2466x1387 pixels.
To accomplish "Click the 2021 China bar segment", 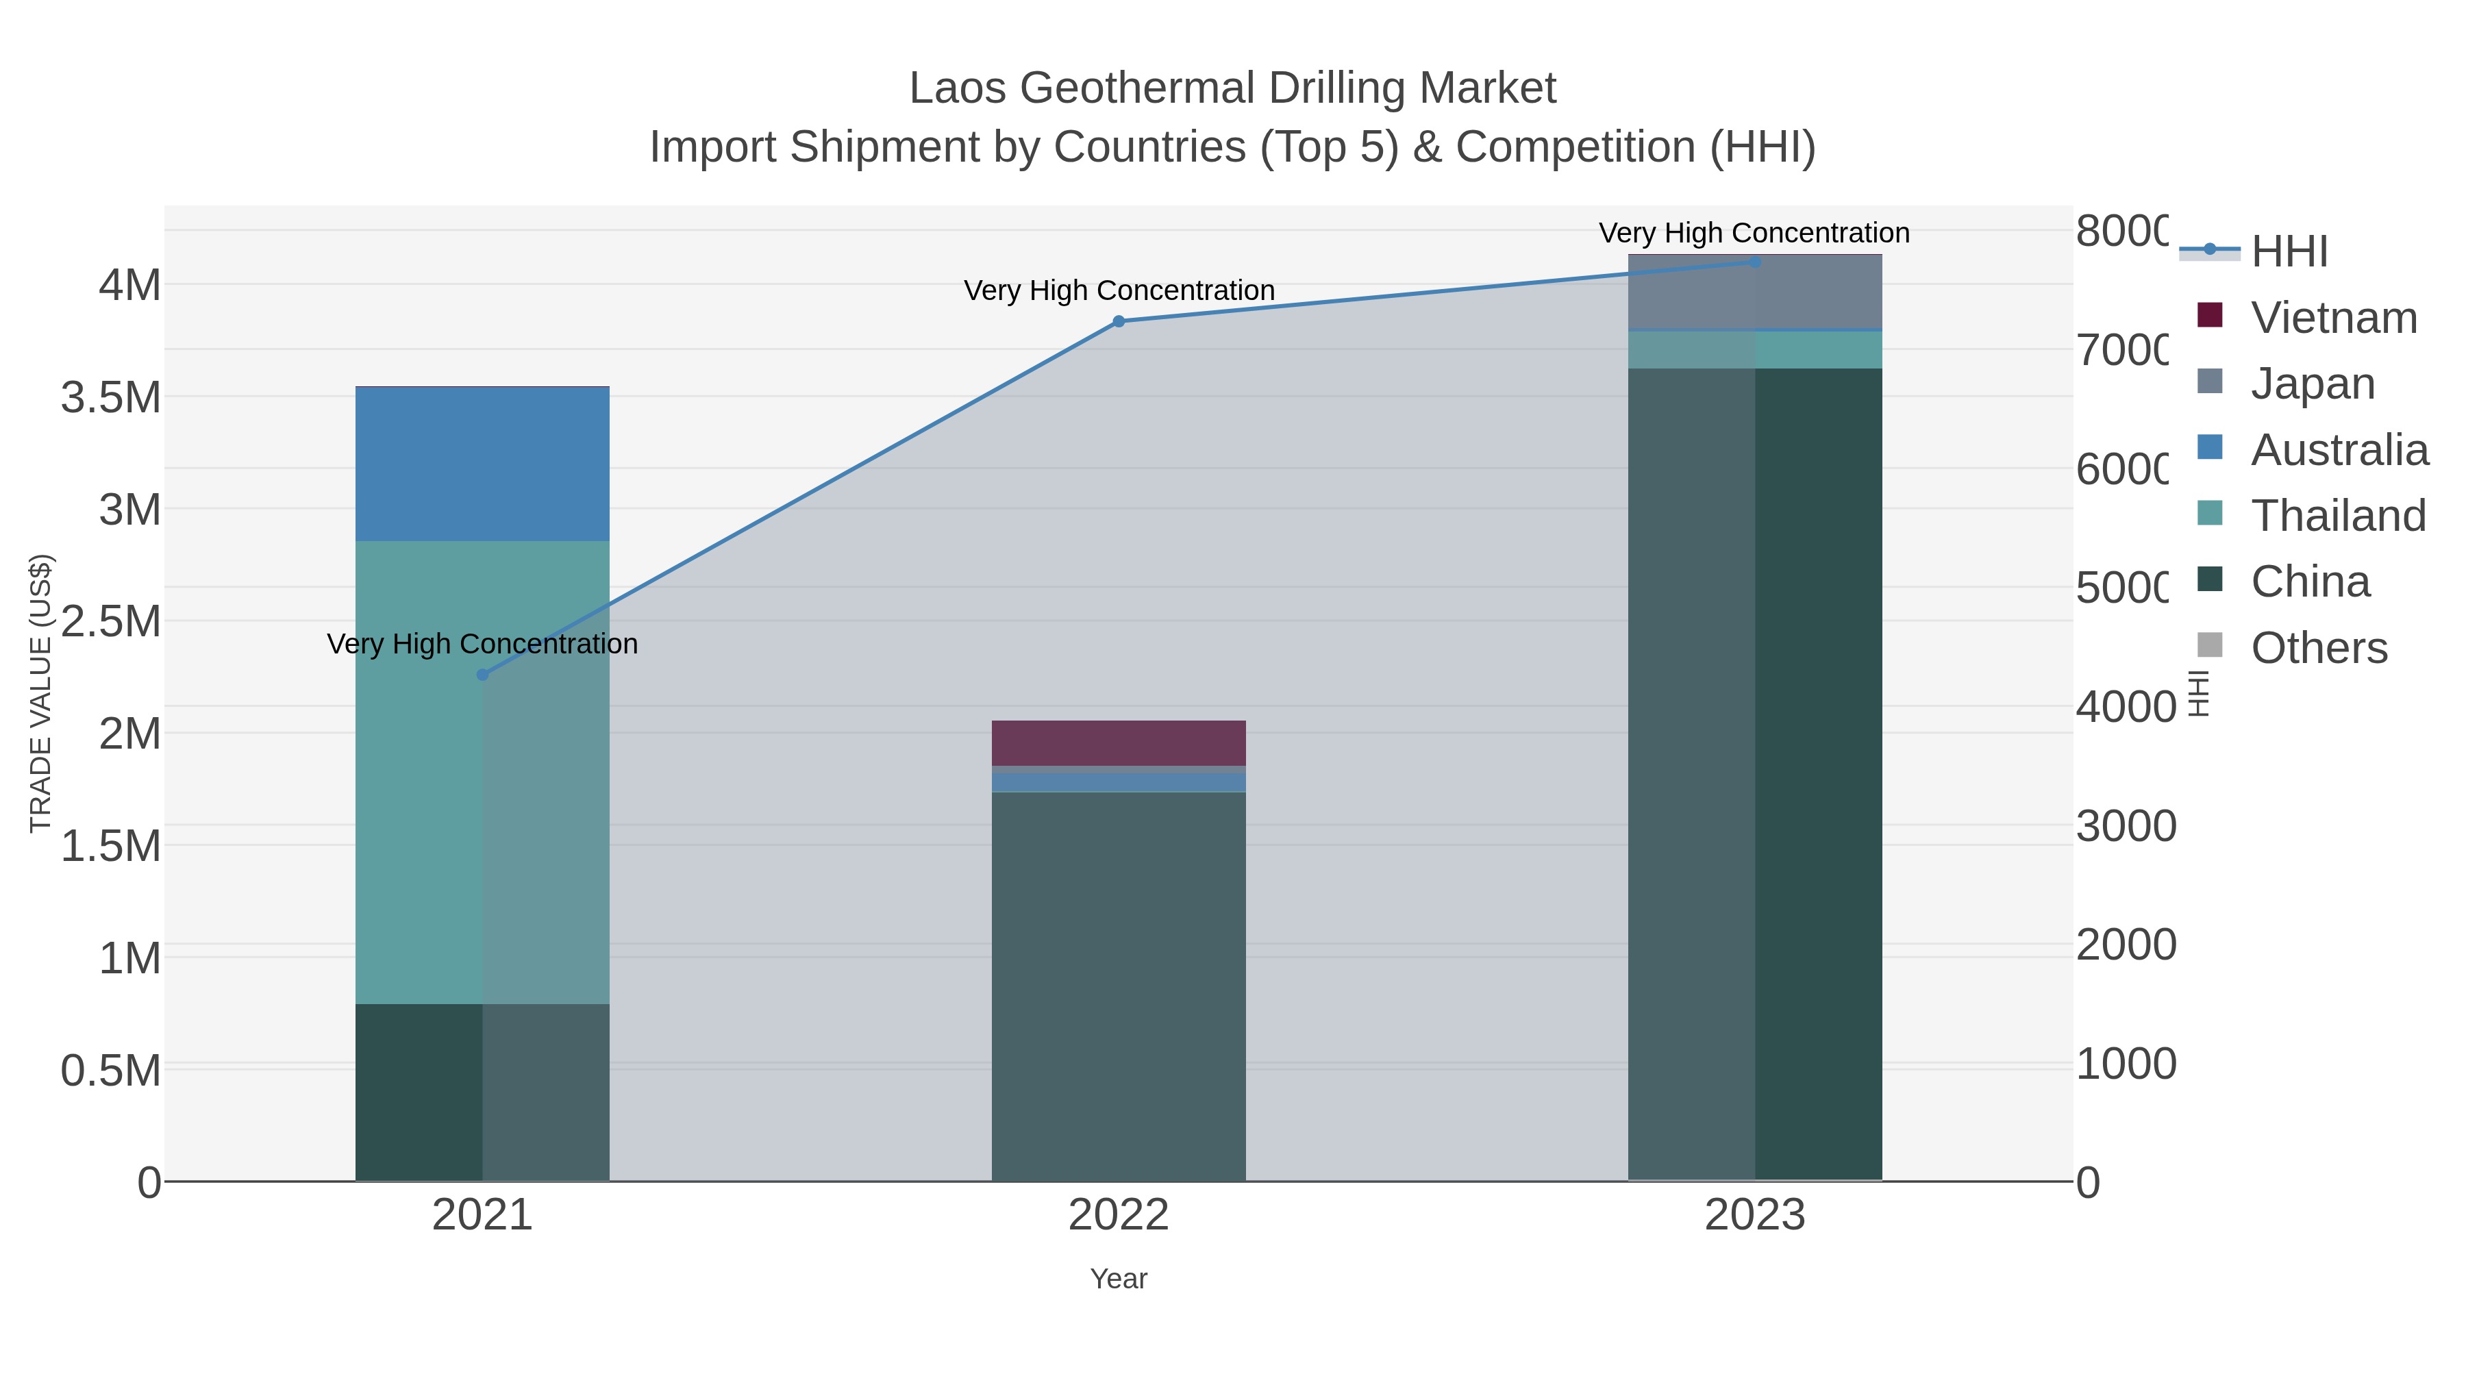I will point(482,1092).
